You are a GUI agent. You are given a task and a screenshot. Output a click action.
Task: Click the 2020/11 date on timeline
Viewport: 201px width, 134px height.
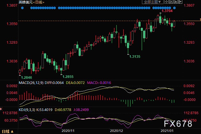69,130
